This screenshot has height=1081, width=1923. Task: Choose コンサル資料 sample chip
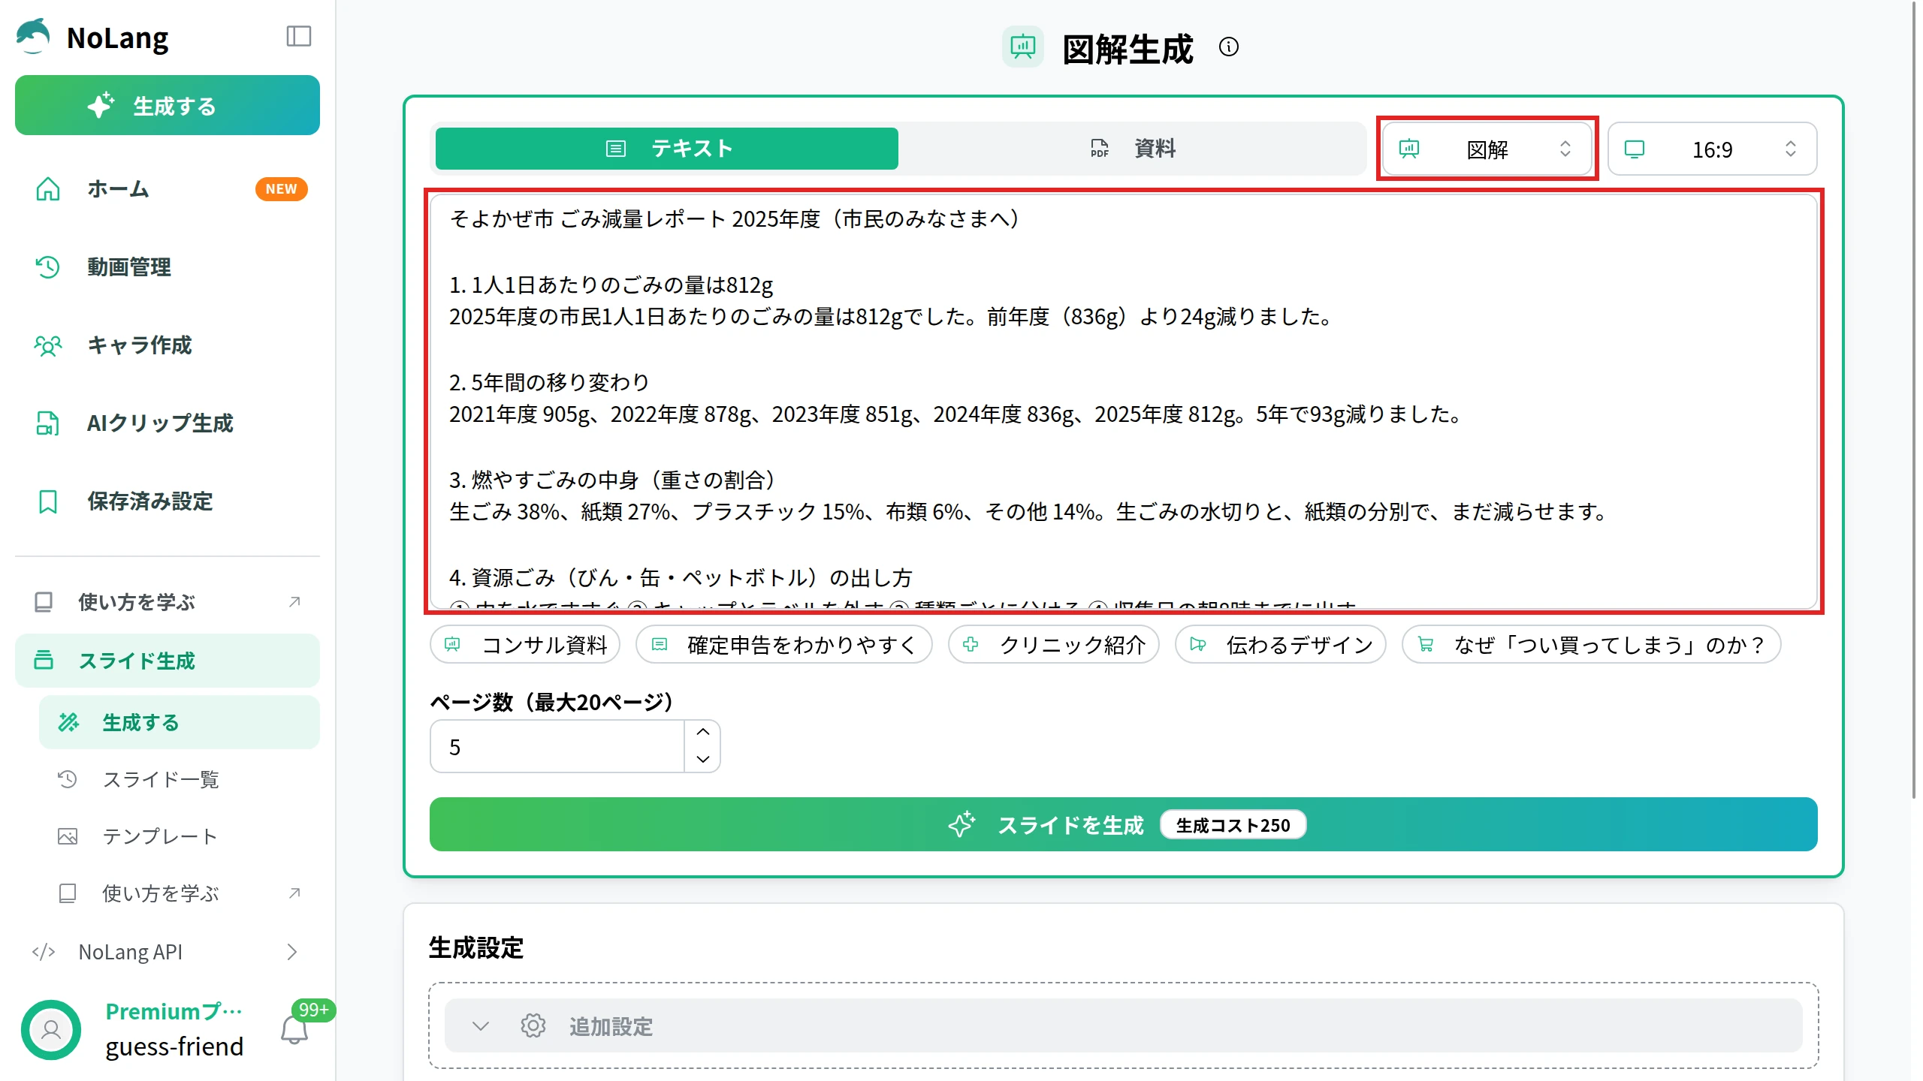click(525, 645)
